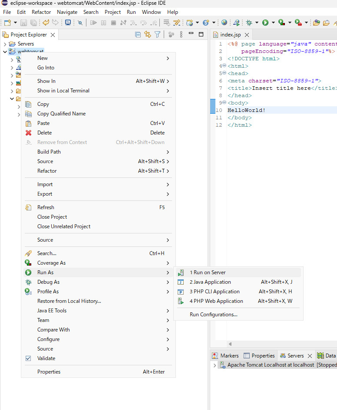Toggle Link with Editor in Project Explorer

coord(148,35)
